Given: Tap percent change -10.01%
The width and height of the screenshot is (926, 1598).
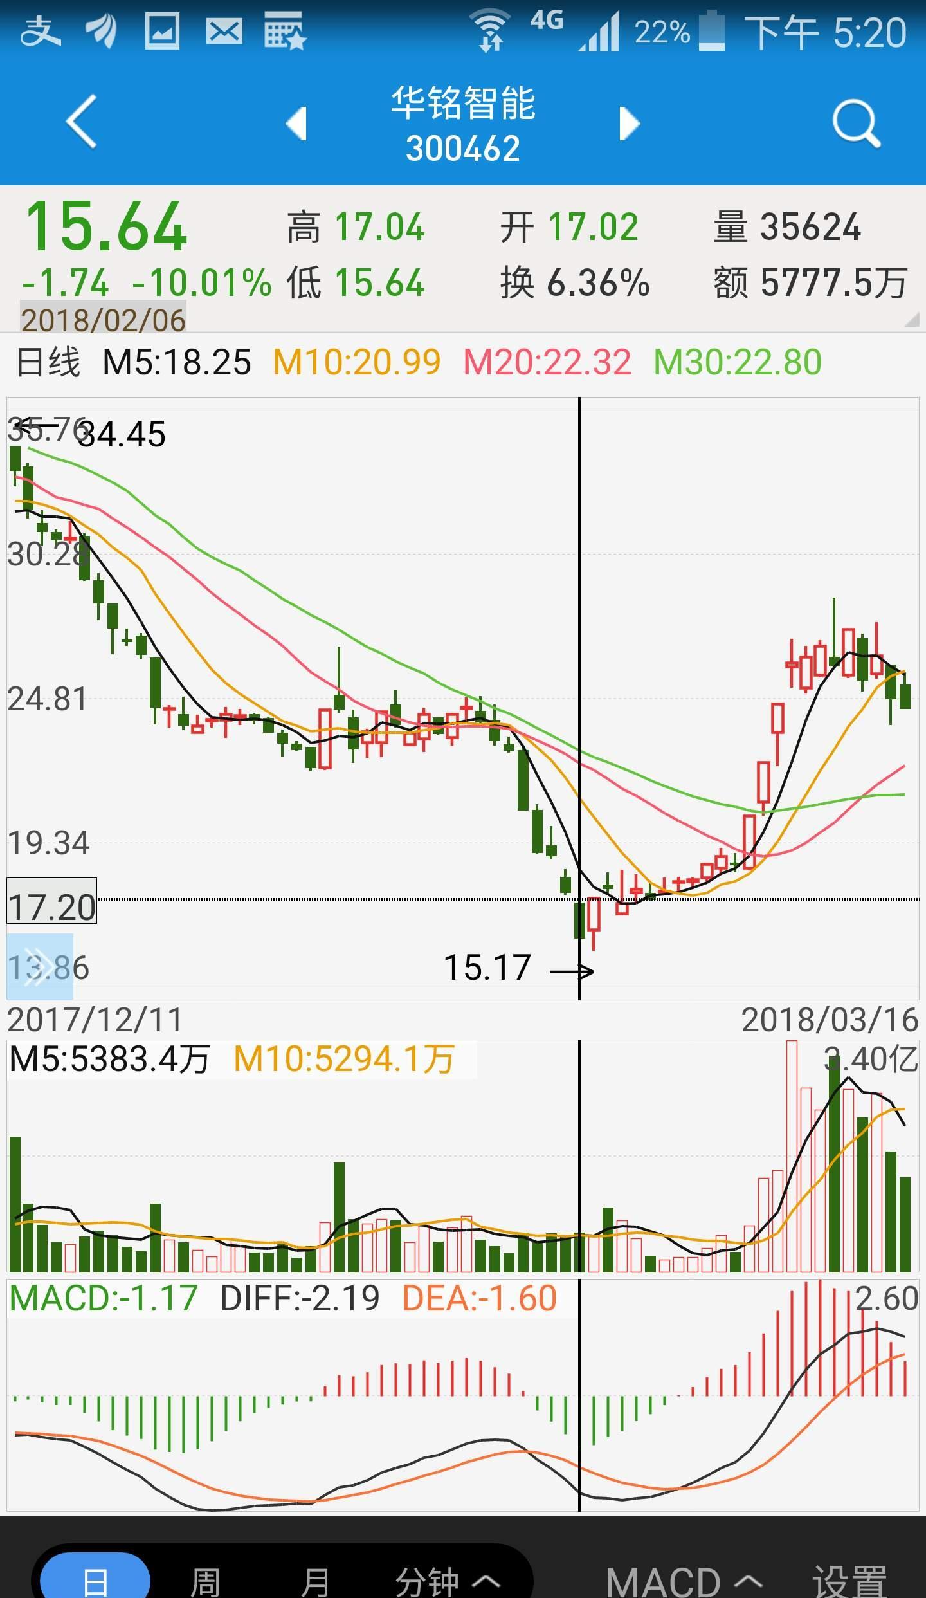Looking at the screenshot, I should [x=202, y=283].
